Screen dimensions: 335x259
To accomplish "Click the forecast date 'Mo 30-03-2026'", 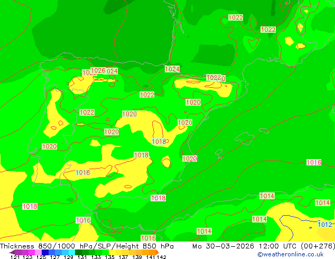I will click(224, 246).
